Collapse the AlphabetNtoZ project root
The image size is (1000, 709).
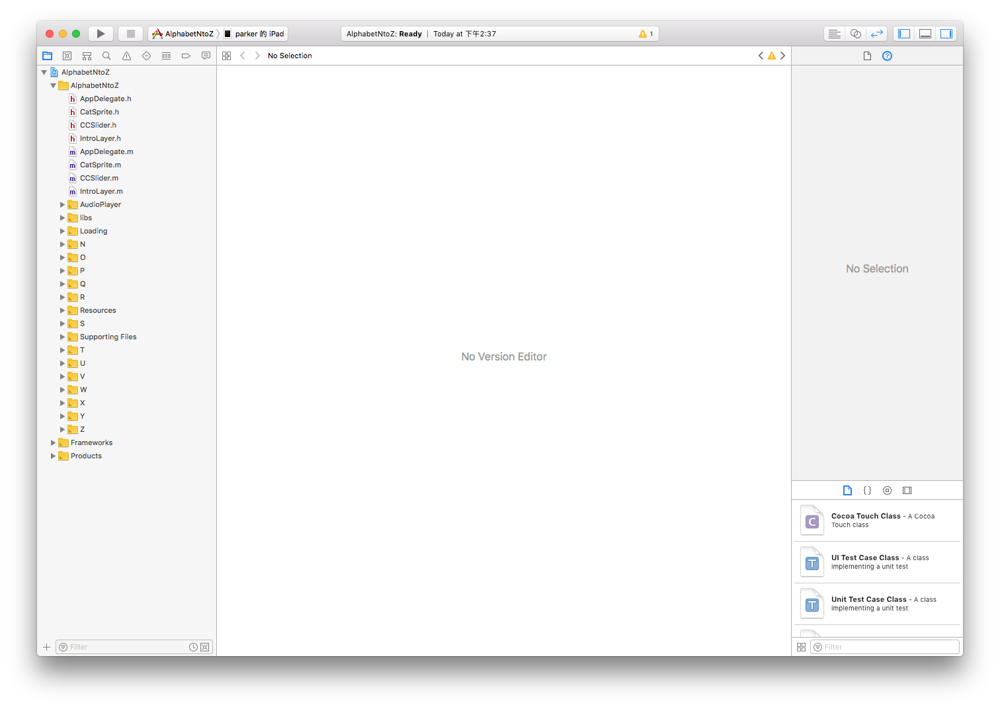[44, 73]
